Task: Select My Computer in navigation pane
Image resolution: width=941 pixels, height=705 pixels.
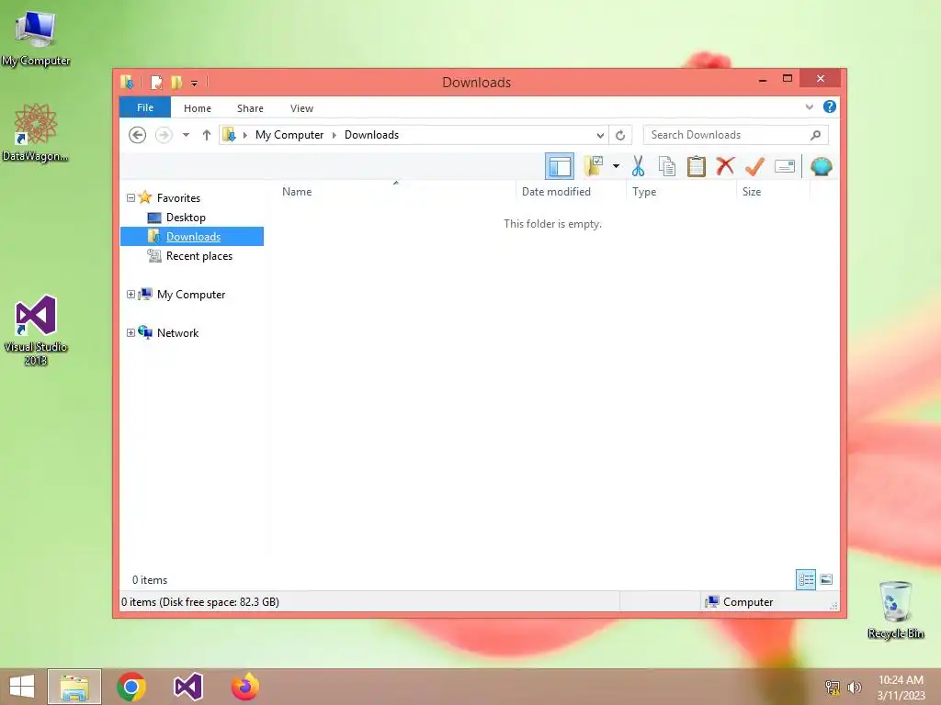Action: pos(191,295)
